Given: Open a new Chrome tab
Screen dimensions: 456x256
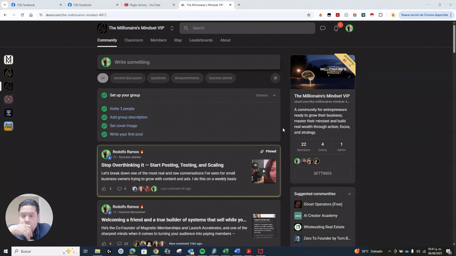Looking at the screenshot, I should click(239, 4).
